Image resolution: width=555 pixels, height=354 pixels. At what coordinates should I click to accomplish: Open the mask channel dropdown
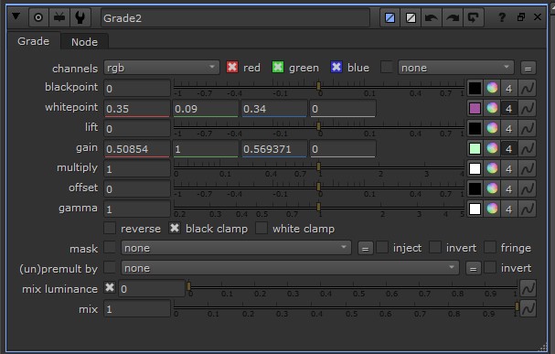coord(236,248)
